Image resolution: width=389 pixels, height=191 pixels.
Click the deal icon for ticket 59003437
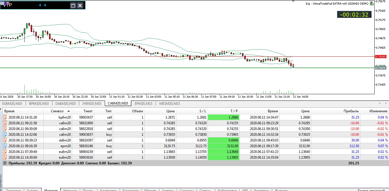click(5, 117)
